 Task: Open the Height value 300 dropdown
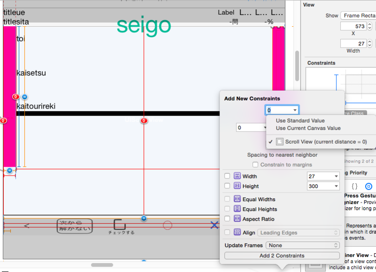[336, 186]
